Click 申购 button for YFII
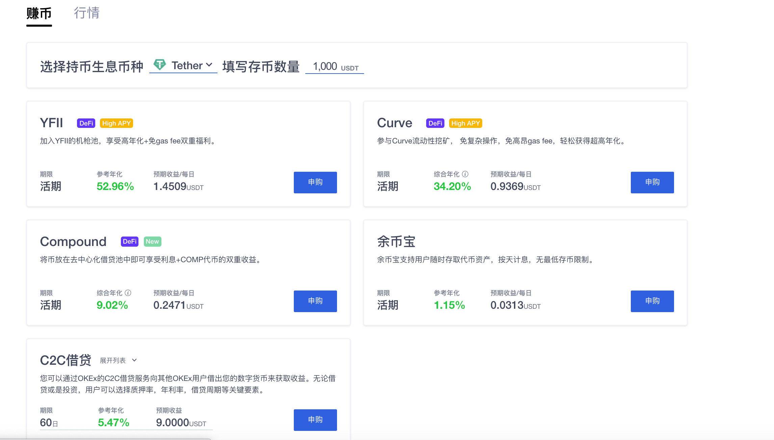The image size is (774, 440). (315, 182)
